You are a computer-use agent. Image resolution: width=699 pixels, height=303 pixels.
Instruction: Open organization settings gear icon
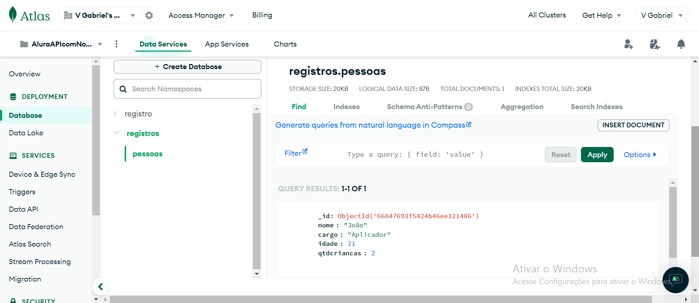(x=149, y=15)
